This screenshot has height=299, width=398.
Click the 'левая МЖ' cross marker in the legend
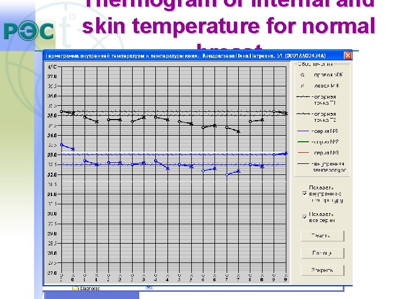point(302,86)
